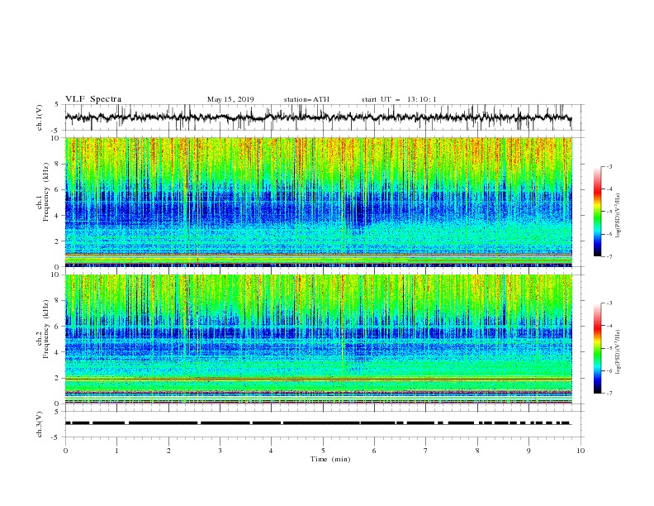The width and height of the screenshot is (654, 506).
Task: Click the "-3" label on ch.1 colorbar
Action: click(609, 166)
